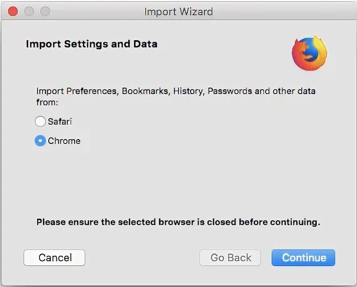The width and height of the screenshot is (357, 287).
Task: Select the Safari radio button
Action: pos(40,121)
